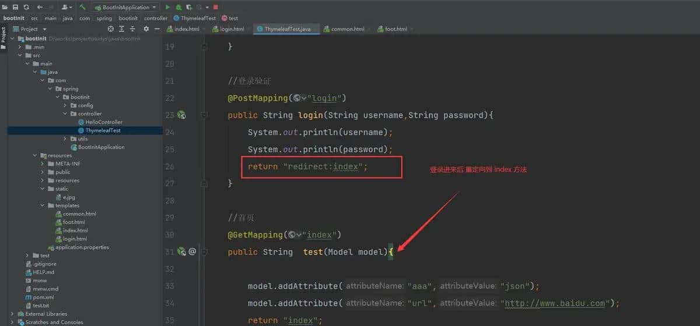
Task: Click the test method breadcrumb
Action: point(230,18)
